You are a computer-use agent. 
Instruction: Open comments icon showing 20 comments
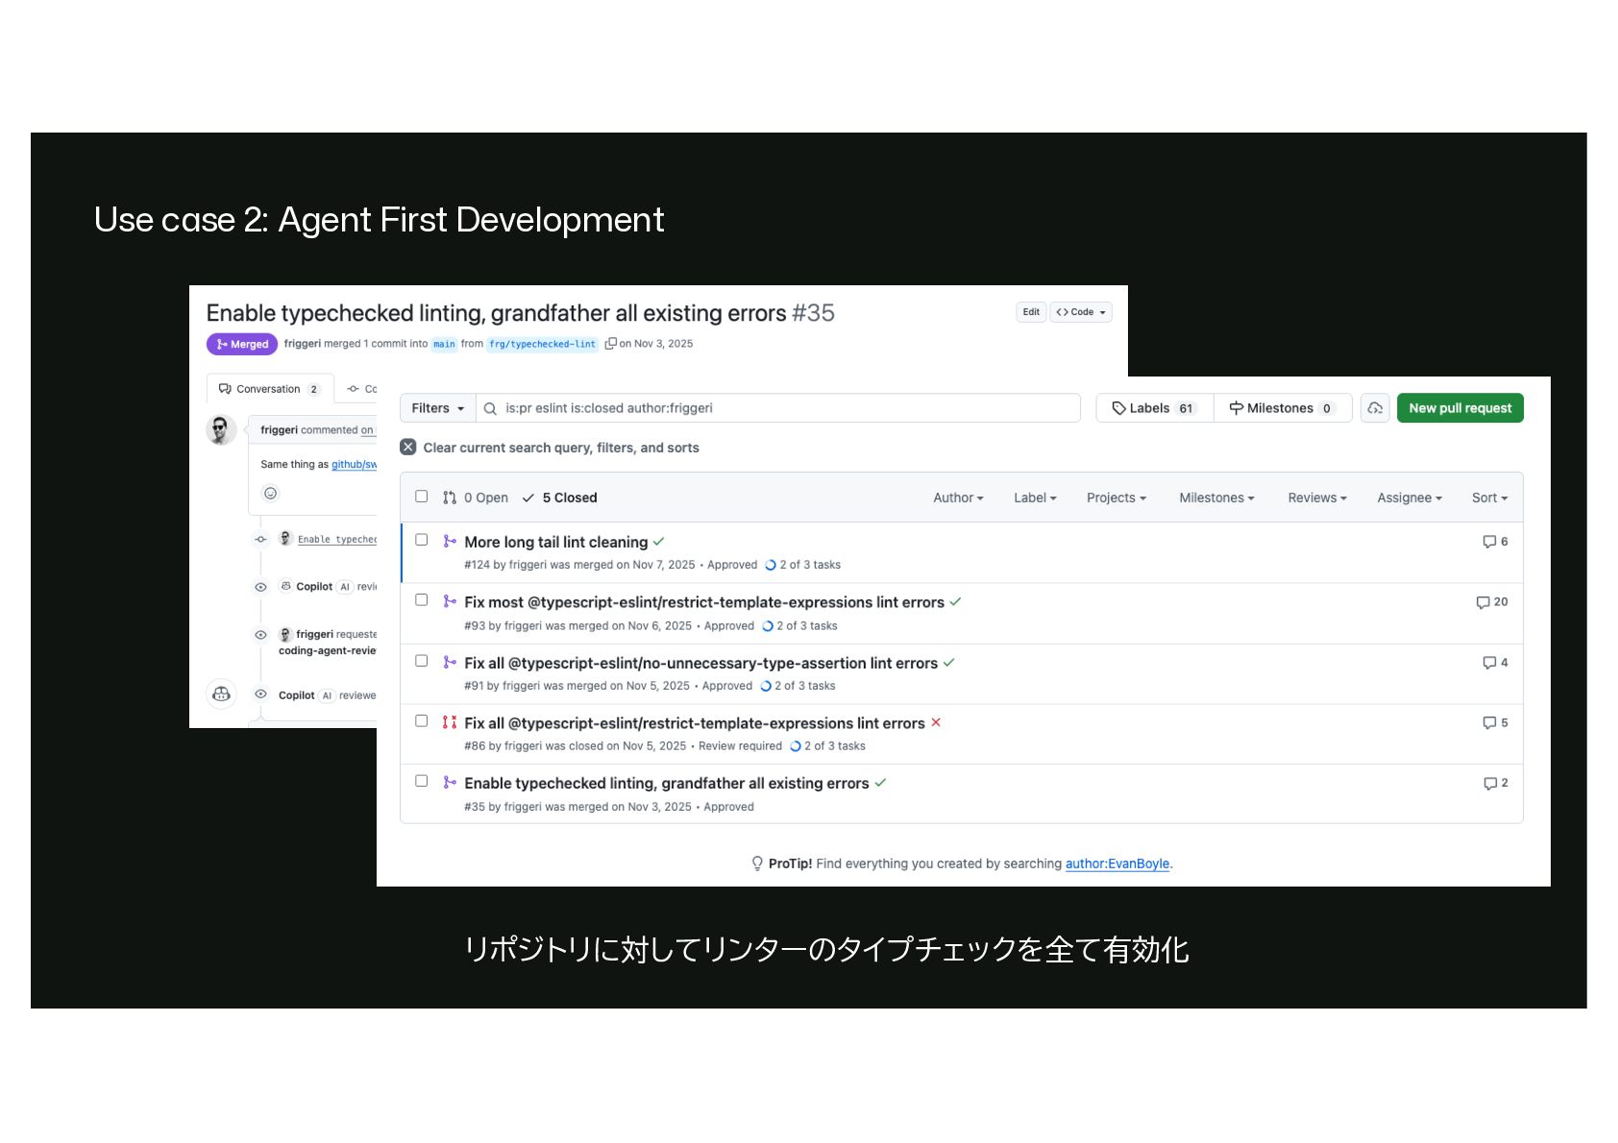tap(1483, 602)
